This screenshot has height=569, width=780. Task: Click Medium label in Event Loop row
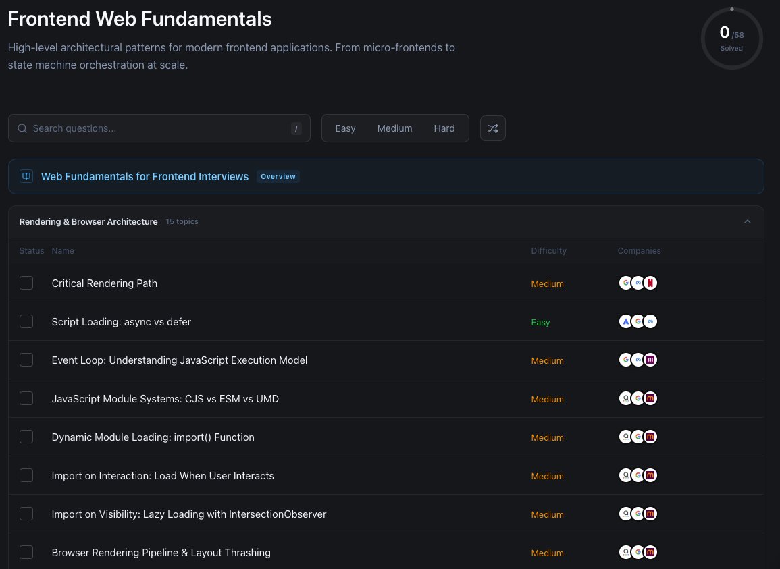[547, 361]
